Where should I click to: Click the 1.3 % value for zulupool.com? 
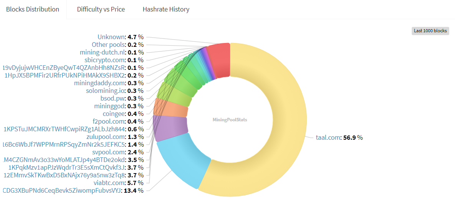coord(136,137)
